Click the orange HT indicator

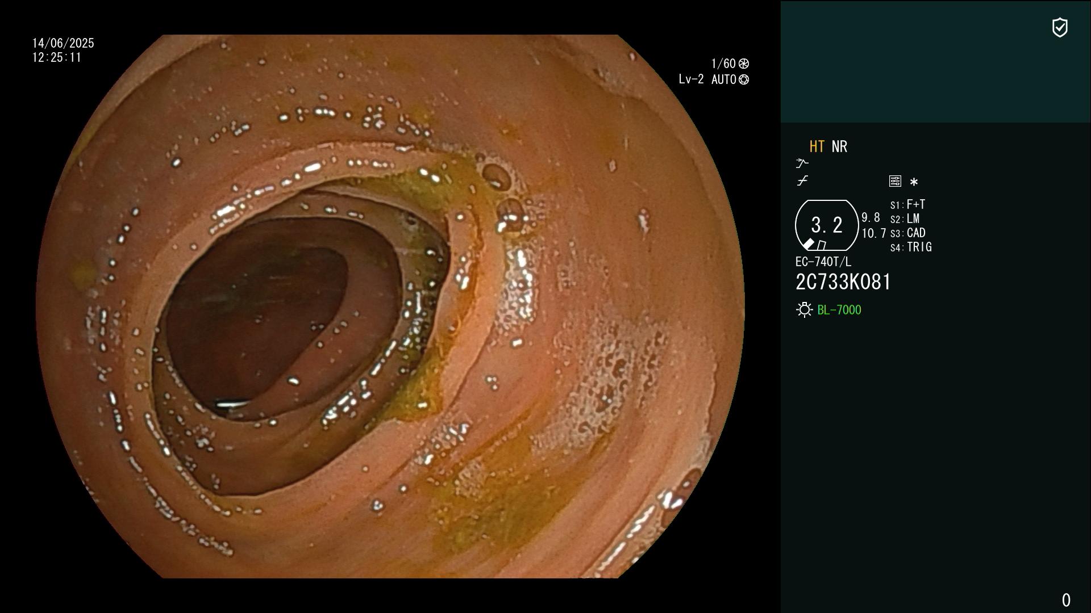[x=817, y=146]
